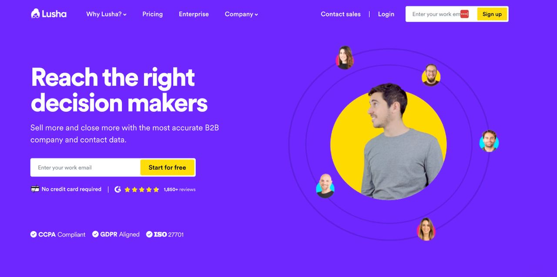Click the Login link

pyautogui.click(x=386, y=14)
